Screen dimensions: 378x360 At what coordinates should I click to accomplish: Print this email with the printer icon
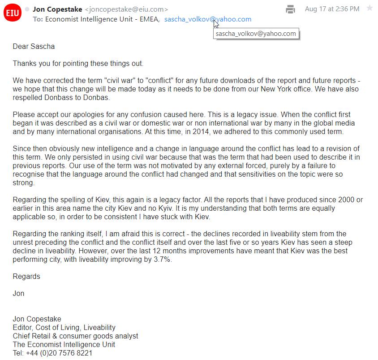tap(291, 9)
